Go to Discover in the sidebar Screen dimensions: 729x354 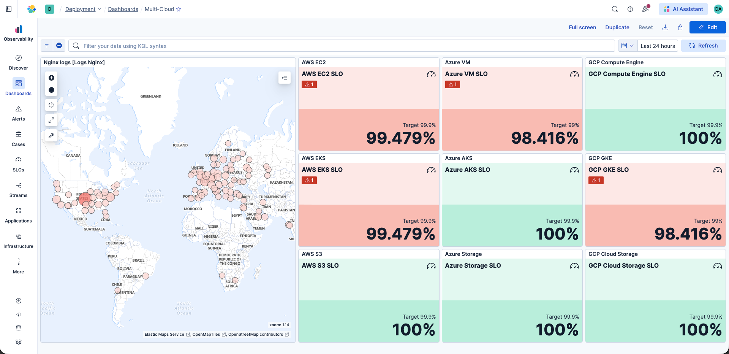[x=18, y=62]
